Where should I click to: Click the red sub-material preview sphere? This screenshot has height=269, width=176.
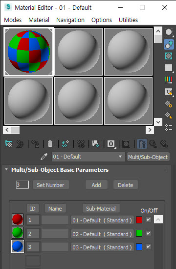[18, 219]
